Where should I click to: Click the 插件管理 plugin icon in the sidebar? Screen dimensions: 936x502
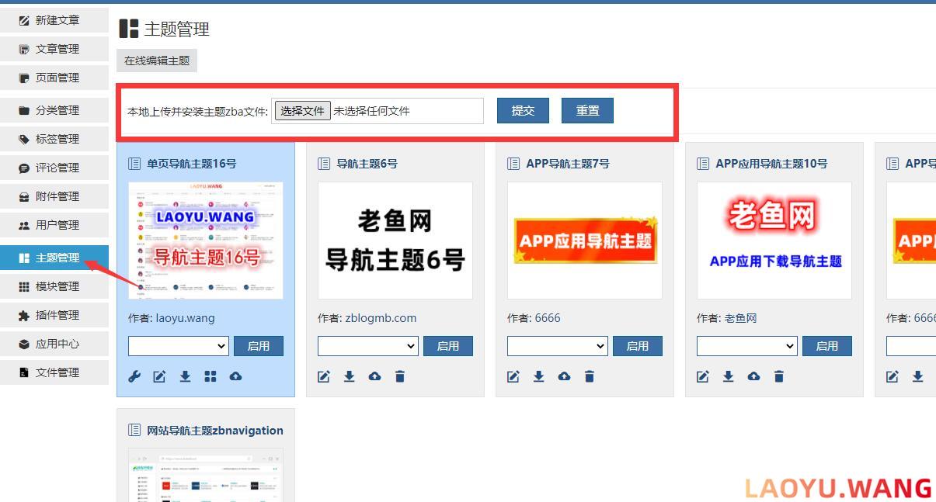23,314
